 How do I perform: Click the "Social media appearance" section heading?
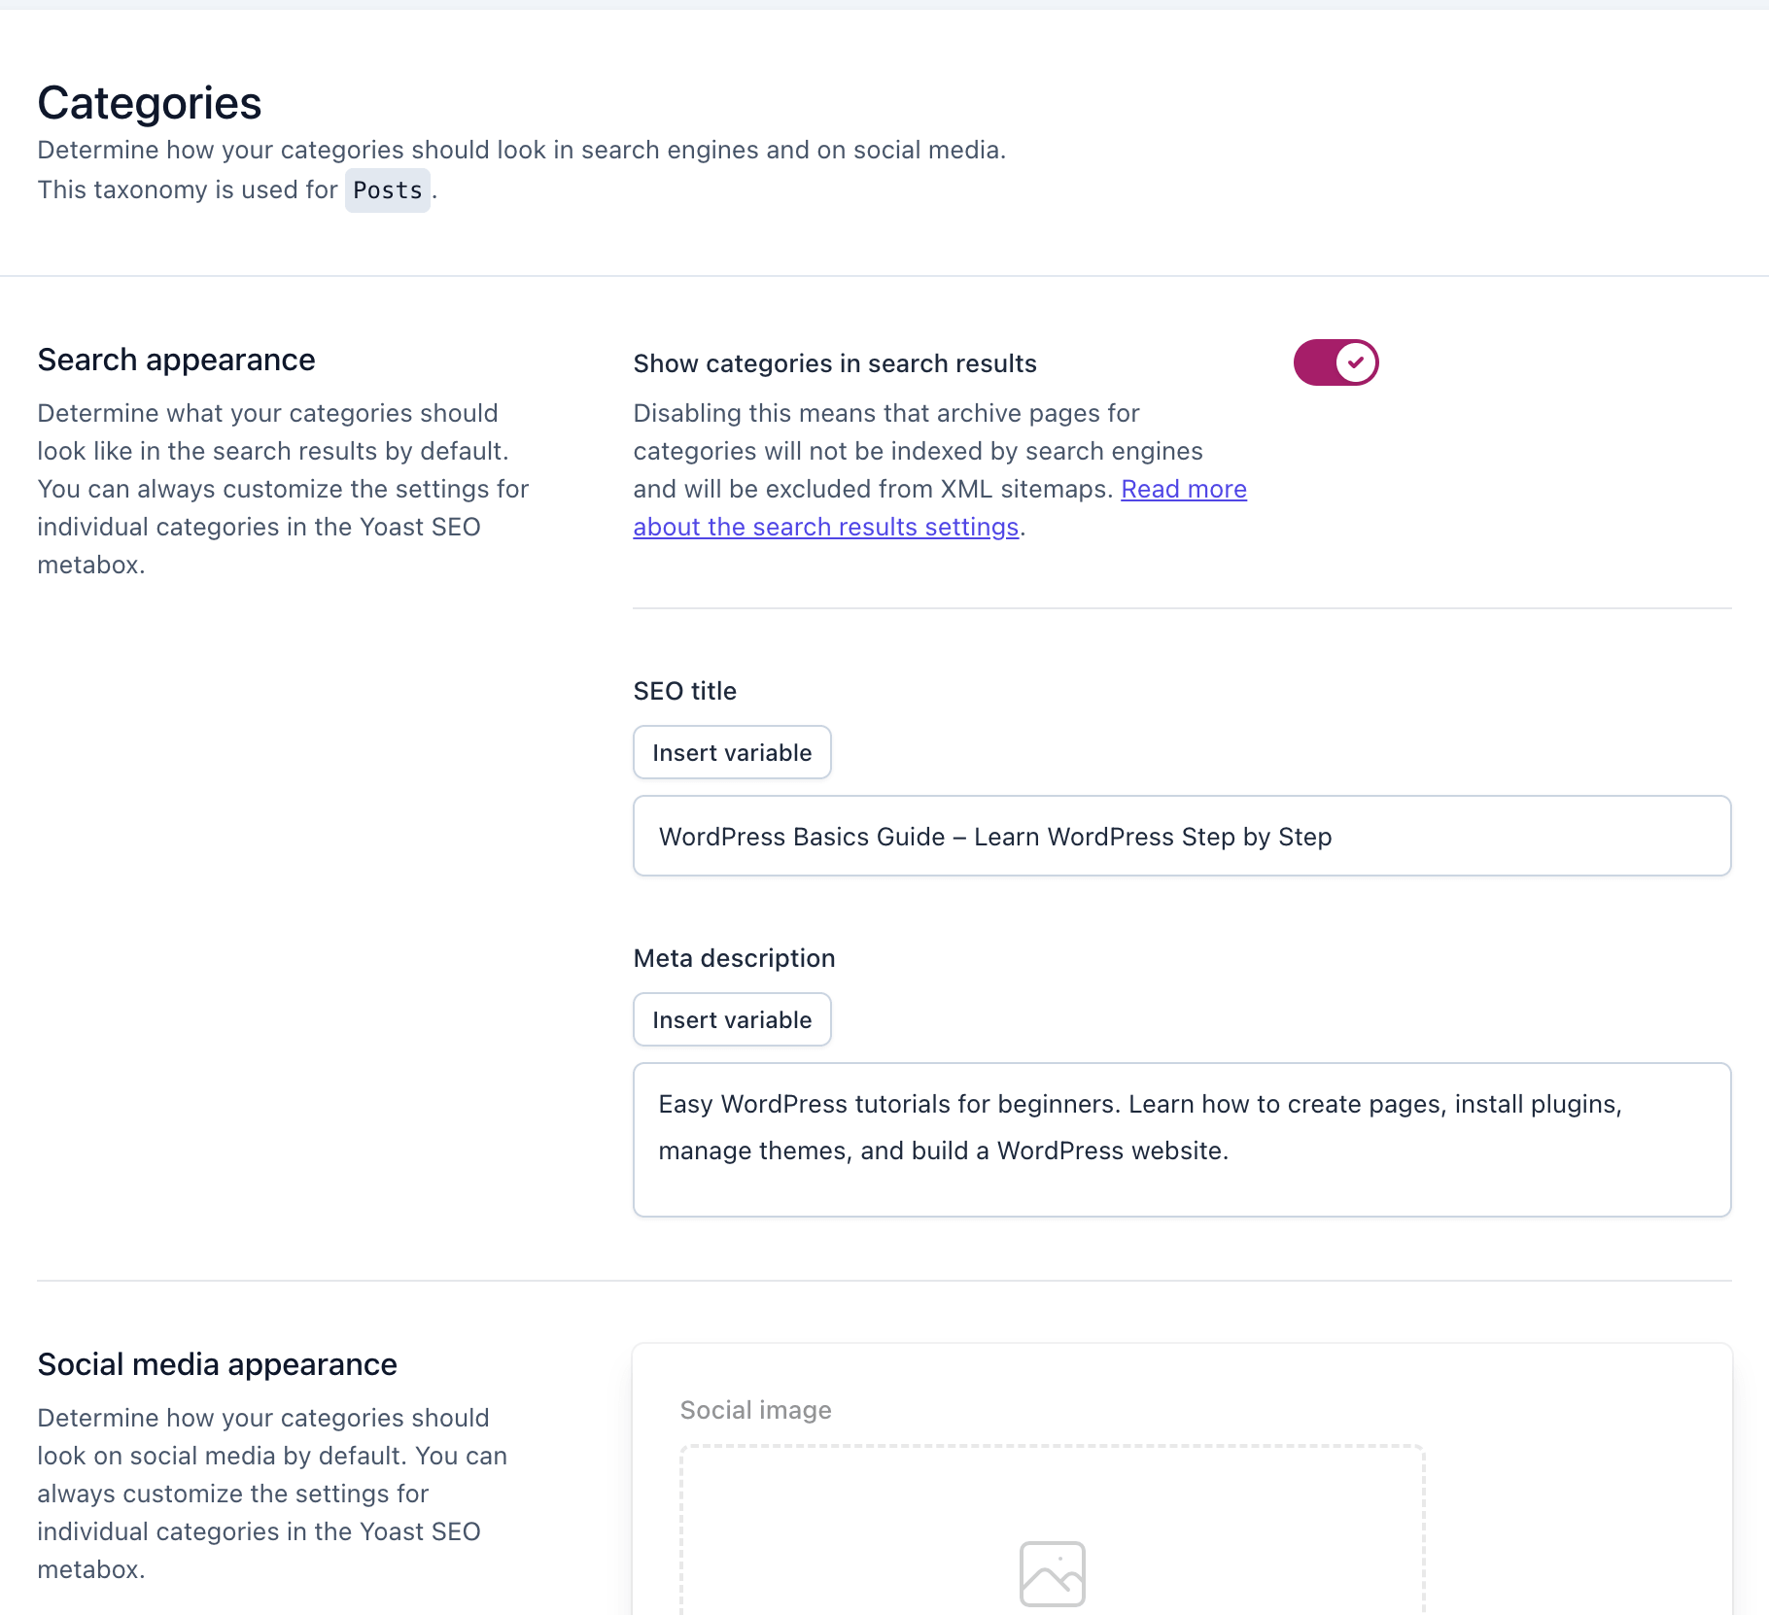217,1363
